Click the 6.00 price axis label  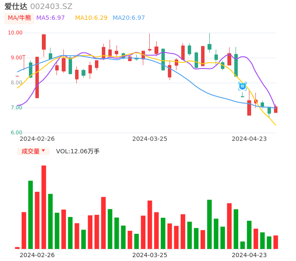pos(17,133)
